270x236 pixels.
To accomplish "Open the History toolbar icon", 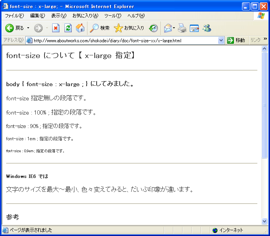I will (x=153, y=28).
